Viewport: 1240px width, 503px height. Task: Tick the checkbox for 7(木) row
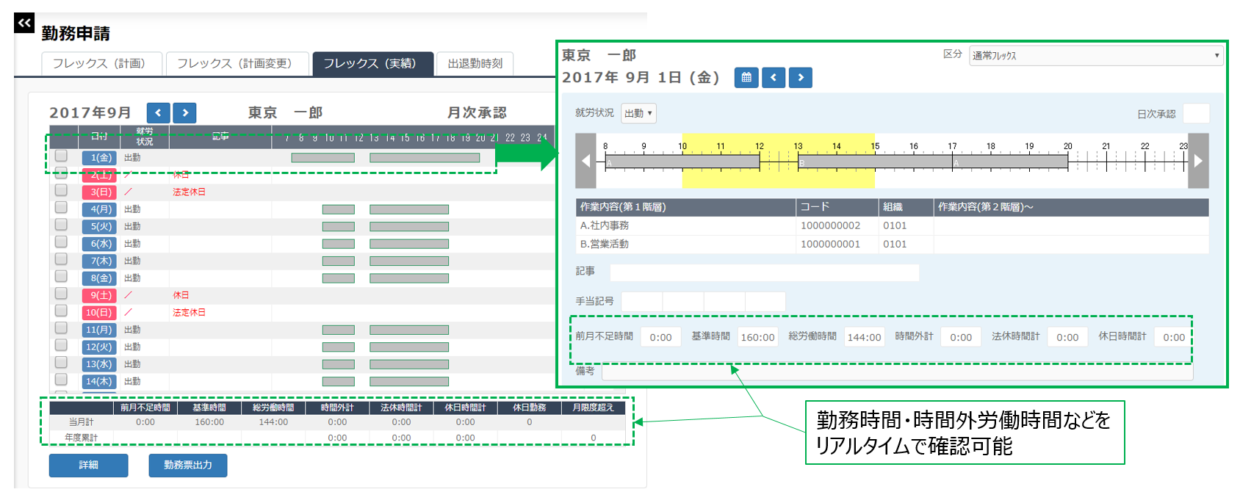61,259
